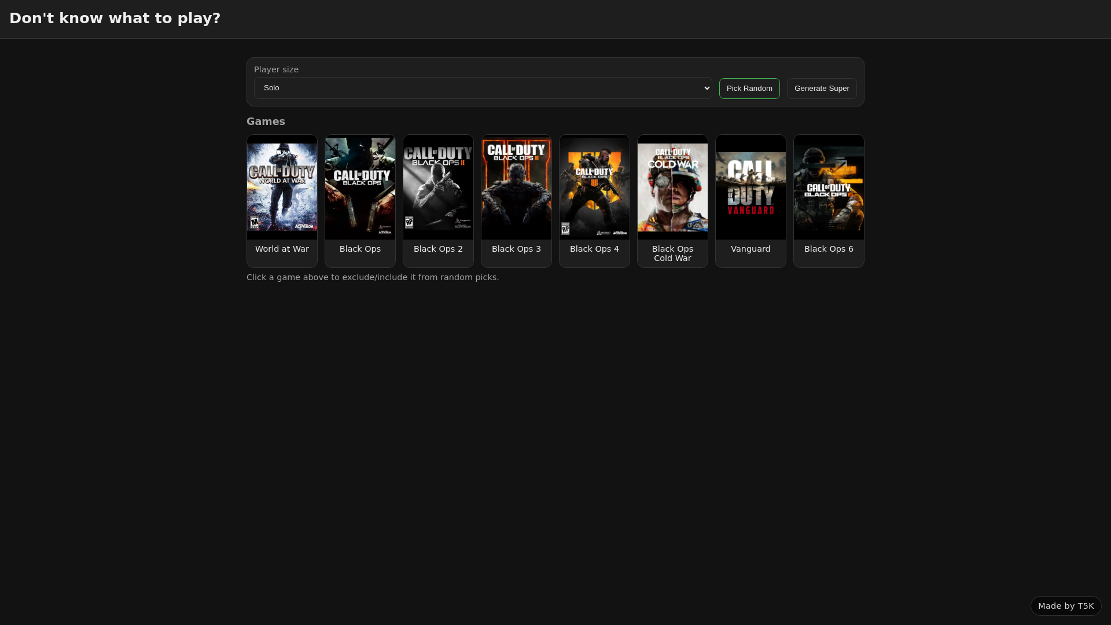
Task: Toggle the Black Ops 4 game card
Action: pos(594,201)
